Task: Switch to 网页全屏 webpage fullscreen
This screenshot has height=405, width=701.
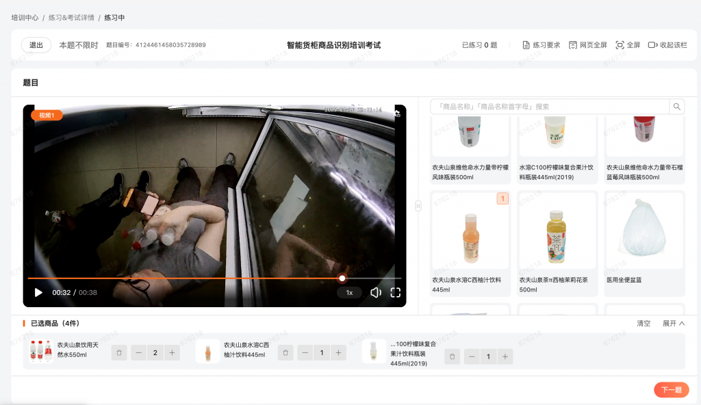Action: click(587, 45)
